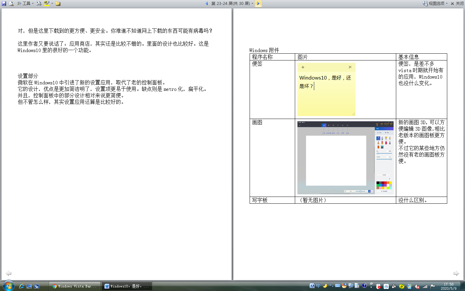The height and width of the screenshot is (291, 465).
Task: Click the muted volume tray icon
Action: (x=417, y=286)
